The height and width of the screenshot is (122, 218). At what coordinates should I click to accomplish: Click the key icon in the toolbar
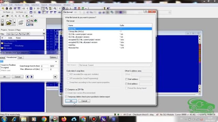(105, 8)
